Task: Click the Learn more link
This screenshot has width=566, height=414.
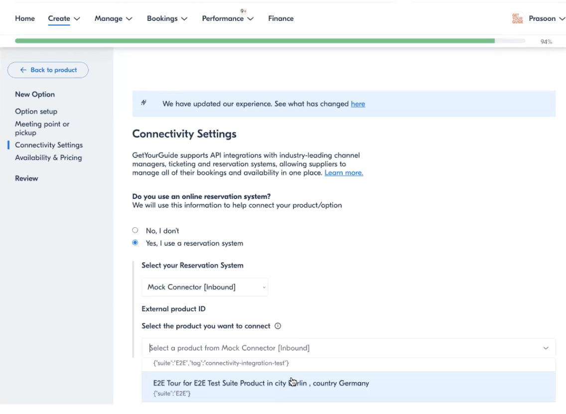Action: point(344,172)
